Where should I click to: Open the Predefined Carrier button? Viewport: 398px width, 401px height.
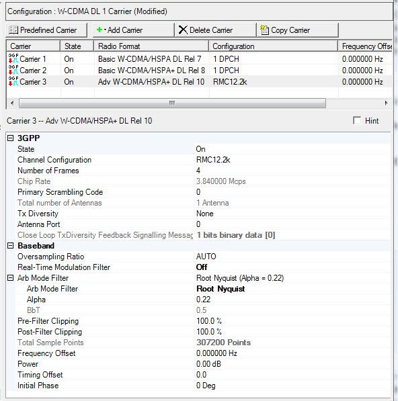click(46, 30)
